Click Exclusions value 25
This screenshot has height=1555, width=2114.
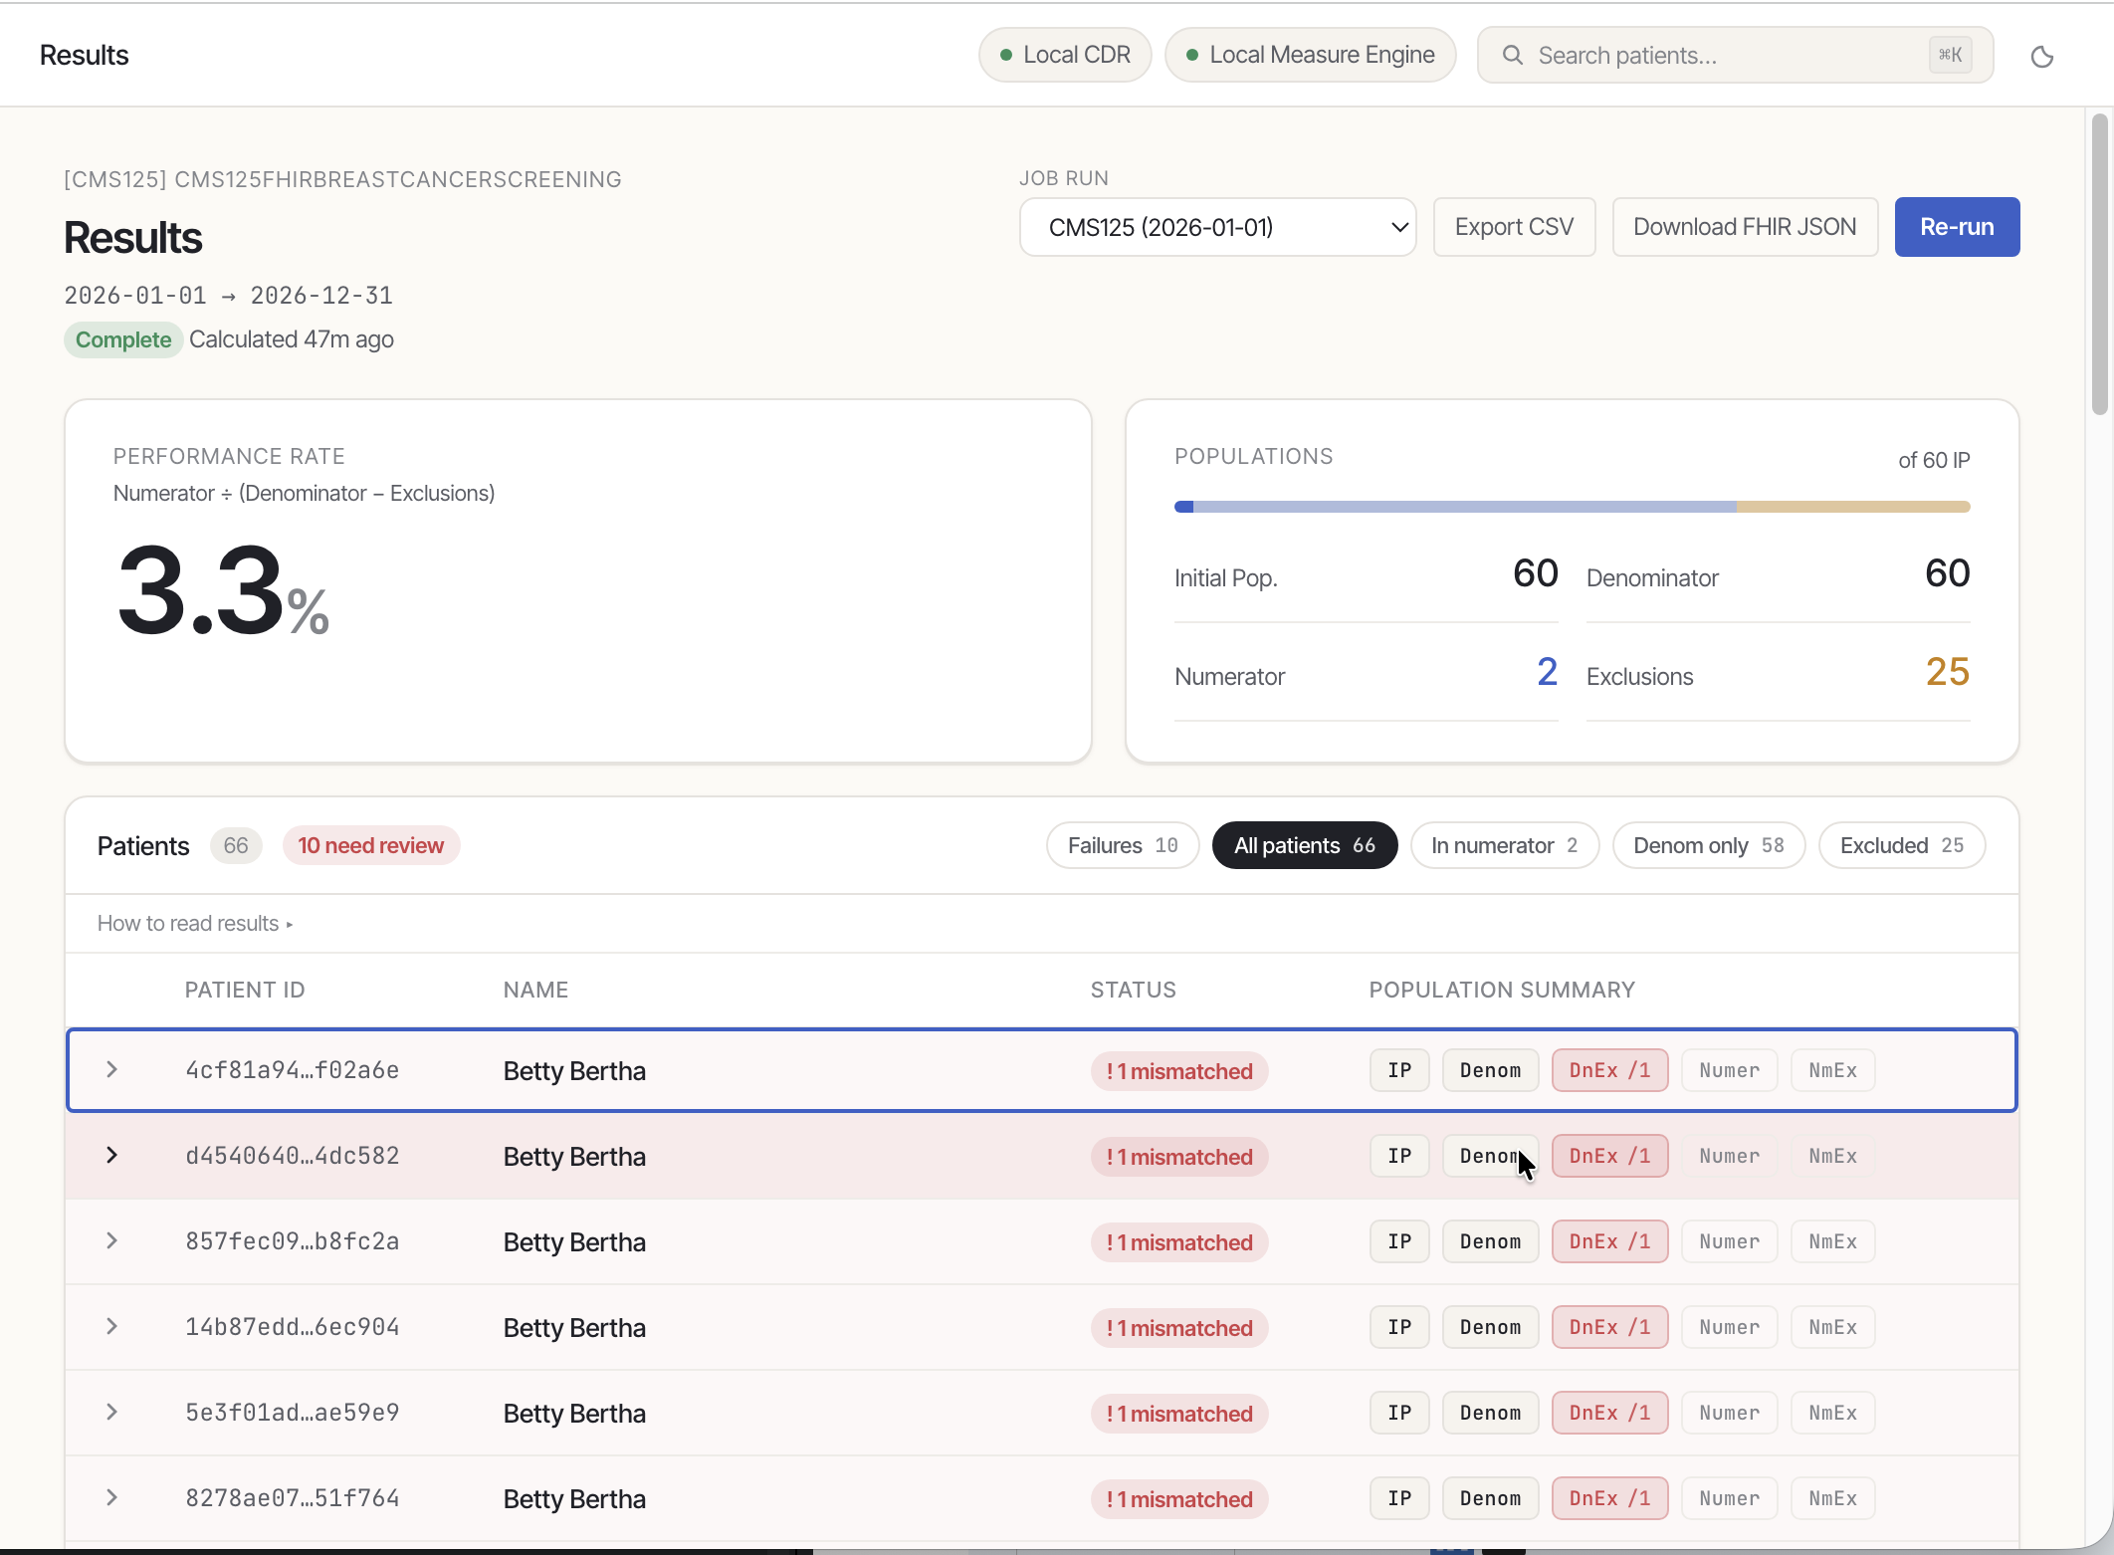pos(1948,672)
